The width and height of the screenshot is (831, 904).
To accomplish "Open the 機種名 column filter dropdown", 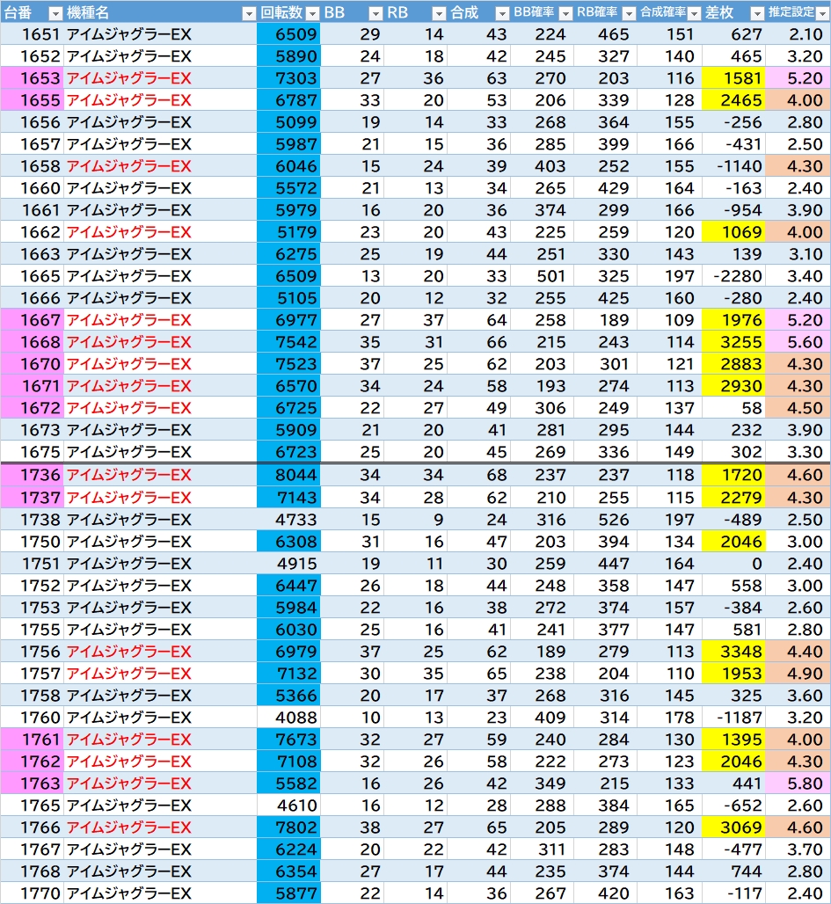I will tap(249, 13).
